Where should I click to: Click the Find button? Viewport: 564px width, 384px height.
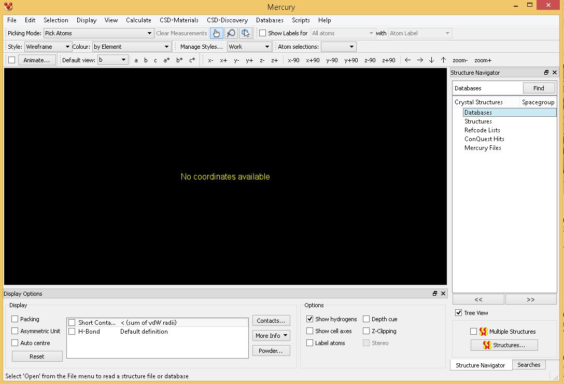click(539, 88)
